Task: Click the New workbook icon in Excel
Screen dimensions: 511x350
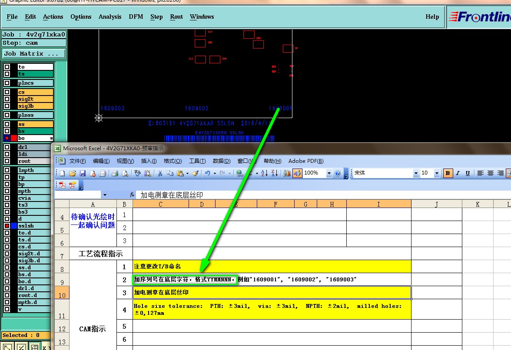Action: [x=63, y=173]
